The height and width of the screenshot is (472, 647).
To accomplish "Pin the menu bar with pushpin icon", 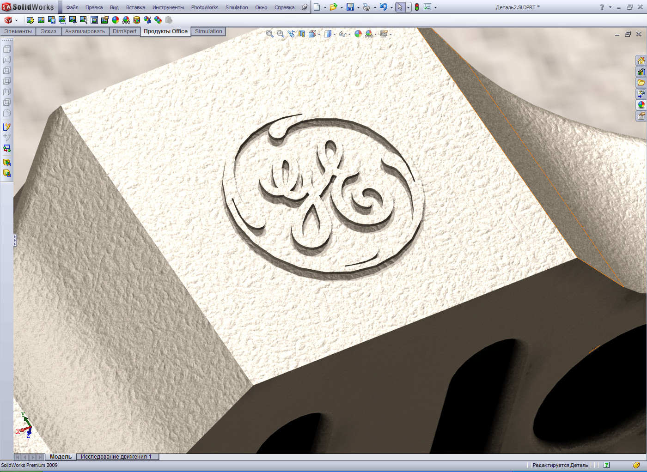I will tap(304, 7).
